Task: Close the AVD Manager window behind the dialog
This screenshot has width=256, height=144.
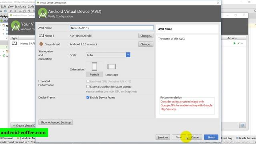Action: 244,15
